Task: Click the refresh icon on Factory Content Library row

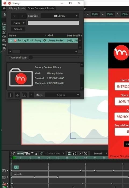Action: [x=45, y=40]
